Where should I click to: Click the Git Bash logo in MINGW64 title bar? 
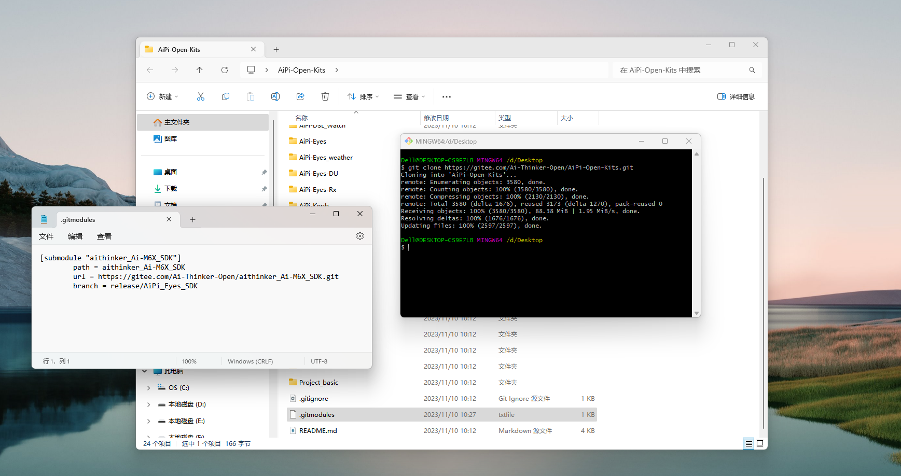[x=409, y=141]
